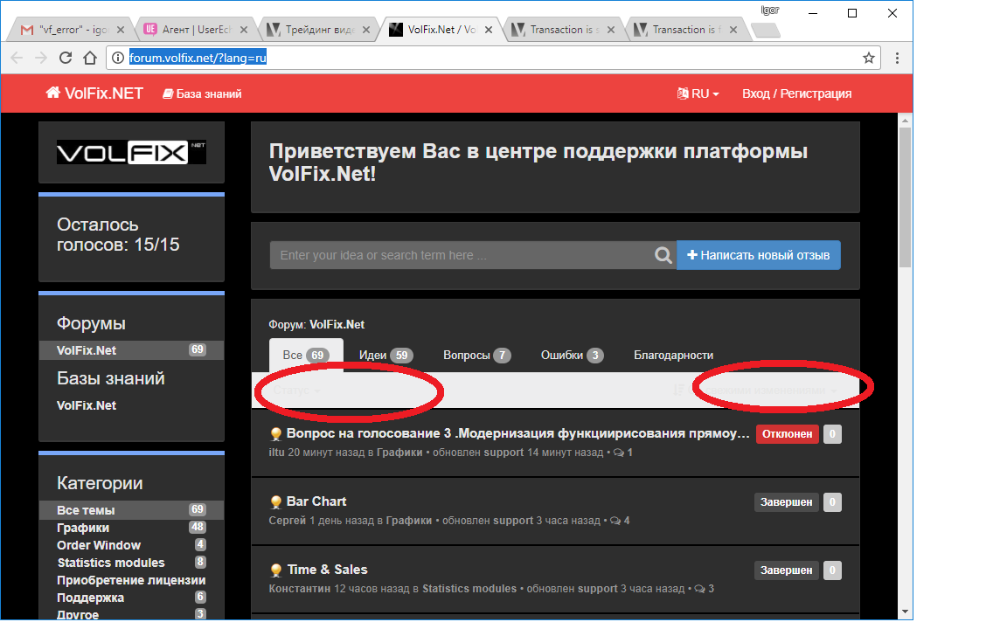Open the Chrome three-dot menu
Screen dimensions: 1007x629
click(x=897, y=58)
